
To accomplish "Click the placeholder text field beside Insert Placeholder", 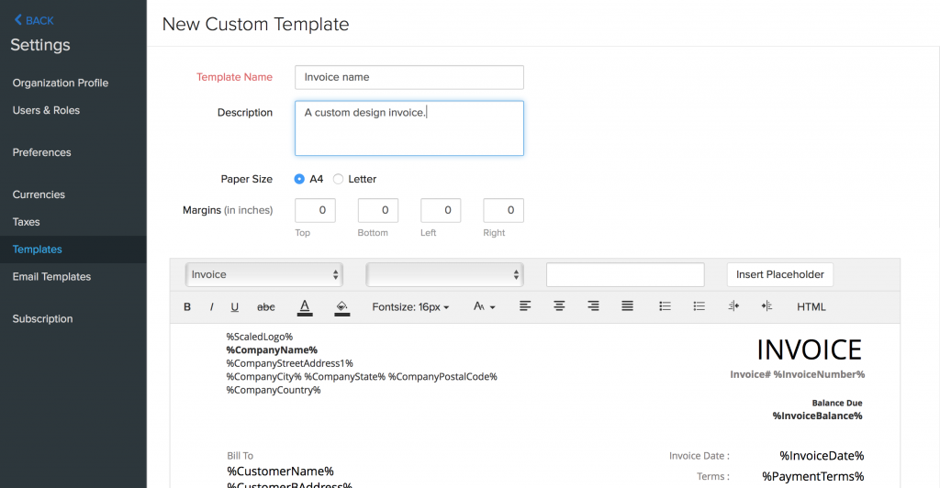I will coord(625,274).
